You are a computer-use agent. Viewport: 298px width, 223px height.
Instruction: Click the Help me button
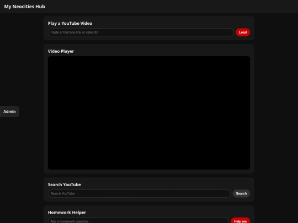coord(240,221)
